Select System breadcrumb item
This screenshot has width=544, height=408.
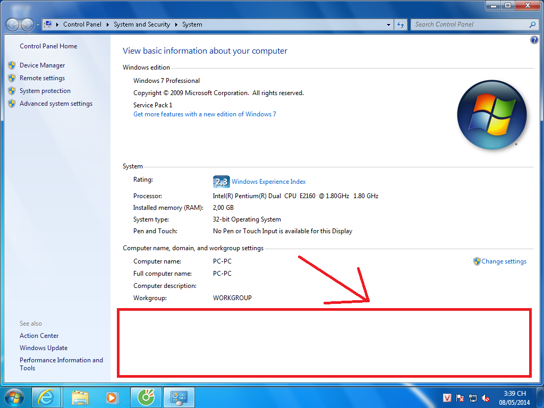[x=192, y=24]
